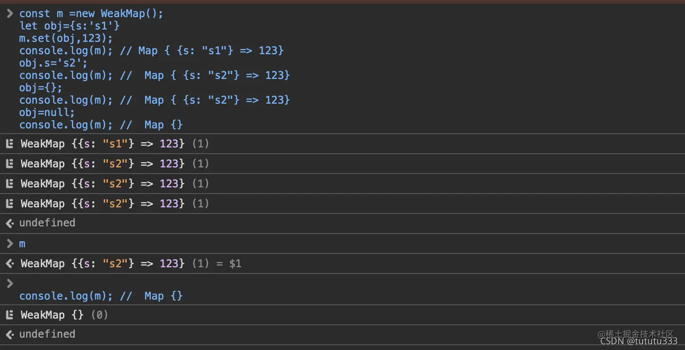
Task: Click the log icon beside WeakMap {} (0)
Action: pos(10,315)
